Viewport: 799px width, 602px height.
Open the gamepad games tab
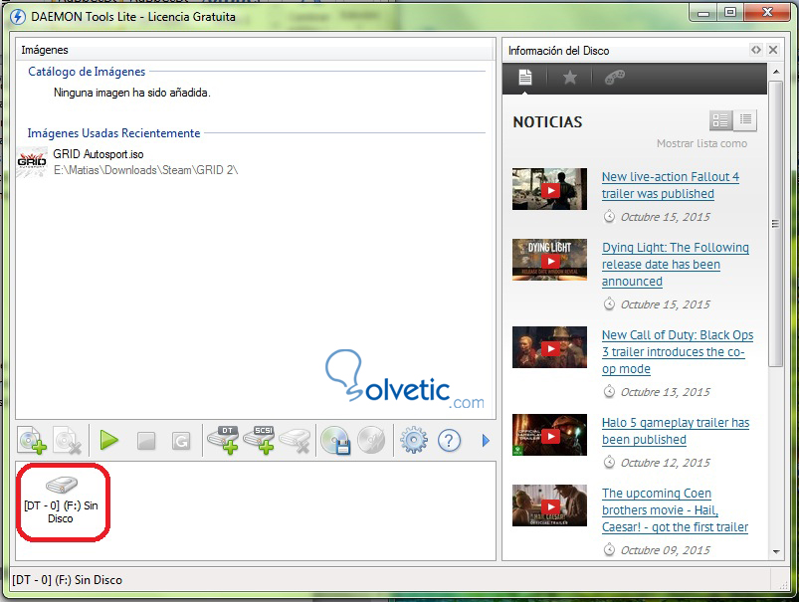click(615, 78)
